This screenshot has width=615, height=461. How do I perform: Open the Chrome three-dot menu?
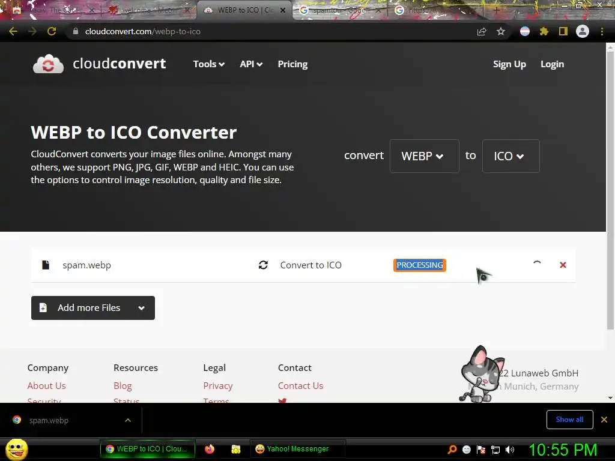[x=602, y=31]
